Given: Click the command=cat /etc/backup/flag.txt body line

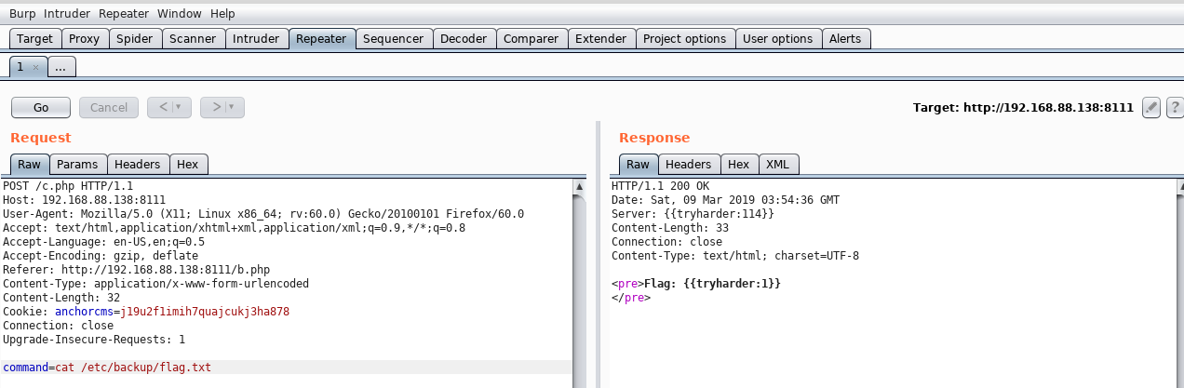Looking at the screenshot, I should [287, 368].
